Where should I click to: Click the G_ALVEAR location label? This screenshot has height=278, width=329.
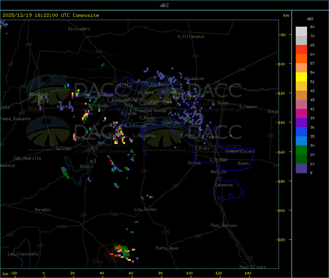coord(219,160)
